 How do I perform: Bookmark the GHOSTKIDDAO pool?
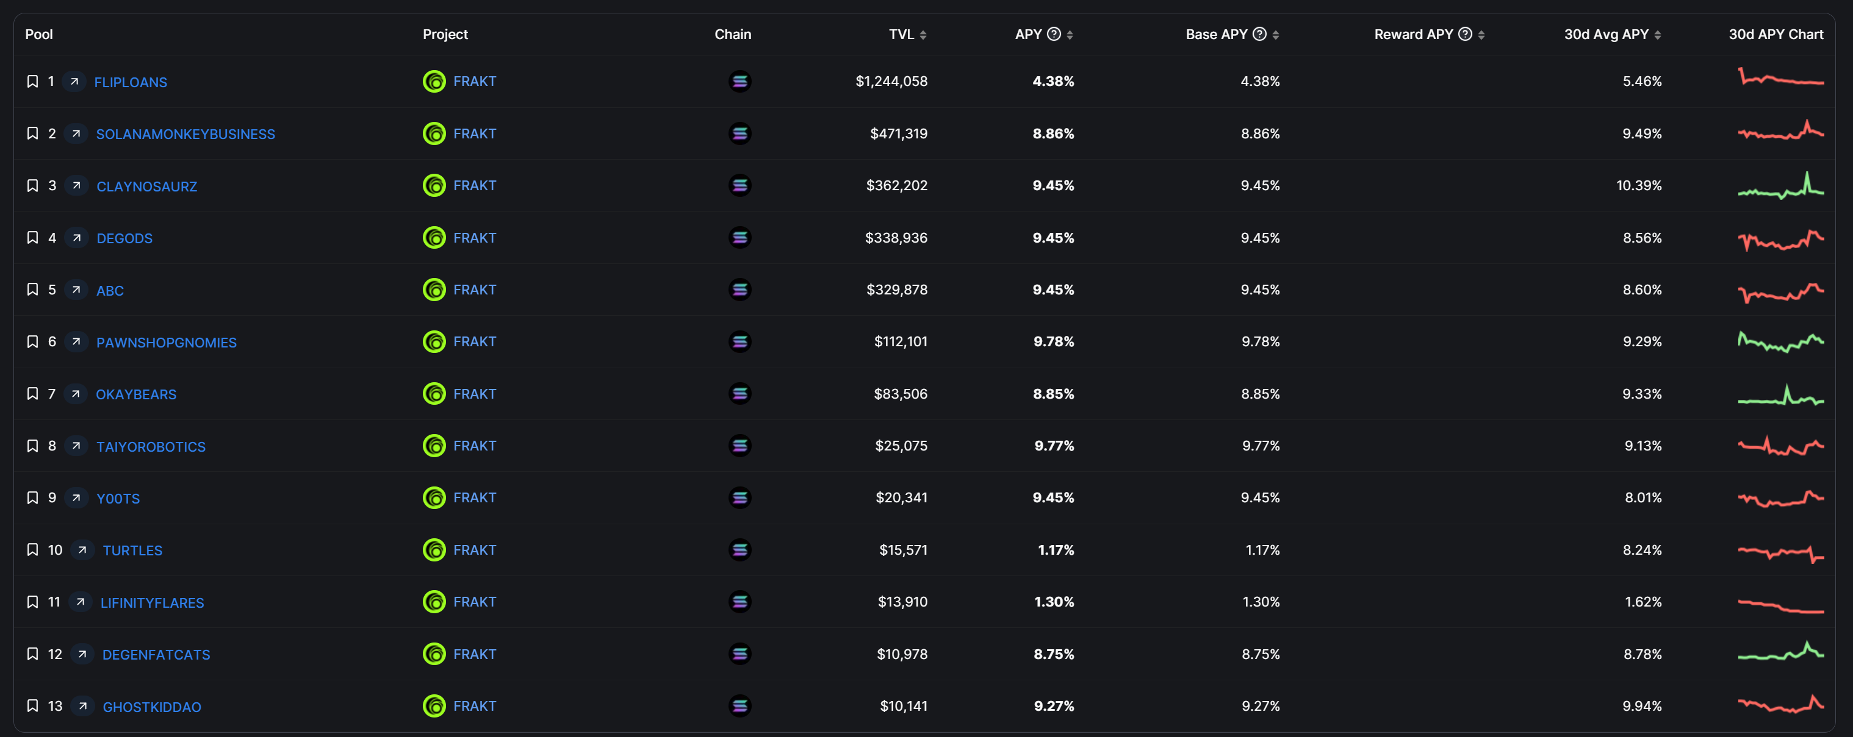[x=32, y=705]
